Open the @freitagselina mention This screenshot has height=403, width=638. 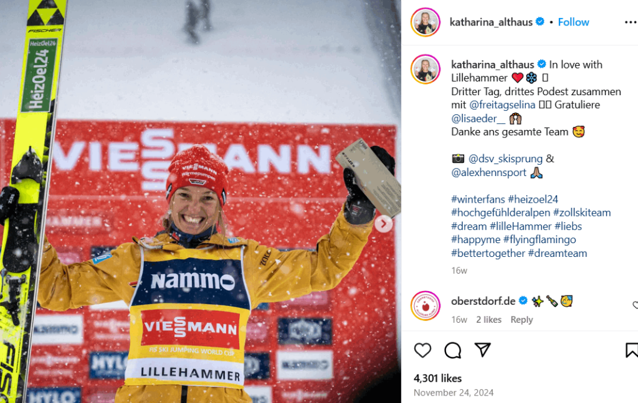tap(502, 105)
